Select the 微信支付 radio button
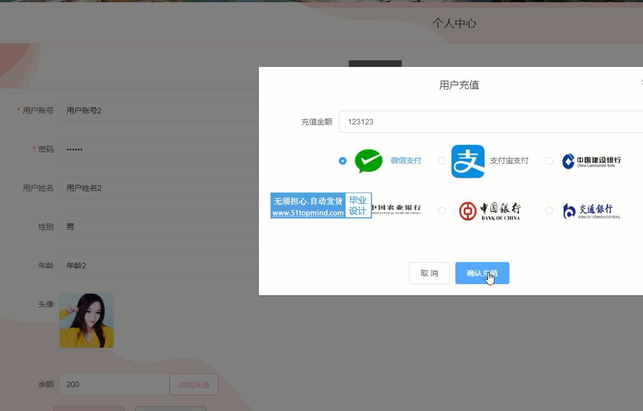 click(x=343, y=161)
